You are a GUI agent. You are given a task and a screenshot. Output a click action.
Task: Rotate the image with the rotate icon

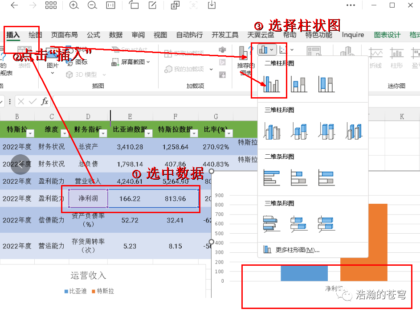[134, 5]
